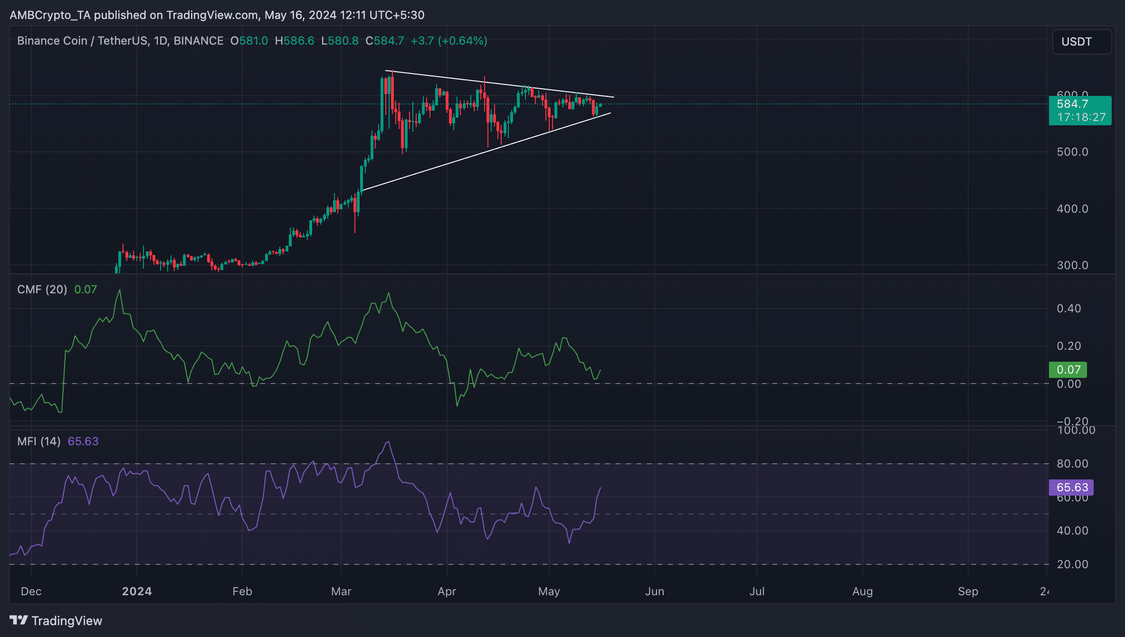This screenshot has height=637, width=1125.
Task: Click the 100.00 MFI axis label
Action: pos(1076,430)
